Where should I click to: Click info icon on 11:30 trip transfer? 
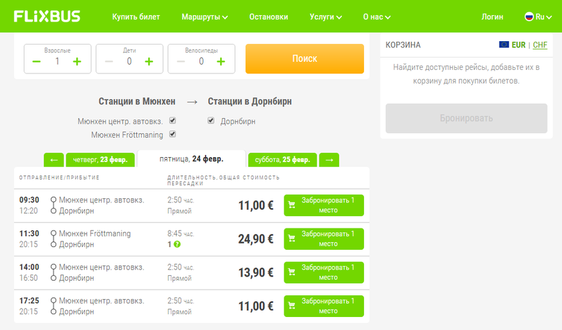[178, 245]
